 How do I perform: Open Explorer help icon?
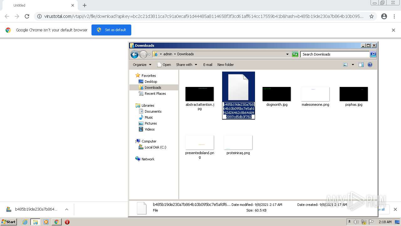pyautogui.click(x=370, y=65)
